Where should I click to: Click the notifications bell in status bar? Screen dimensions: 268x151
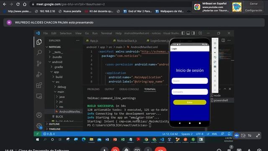coord(229,134)
